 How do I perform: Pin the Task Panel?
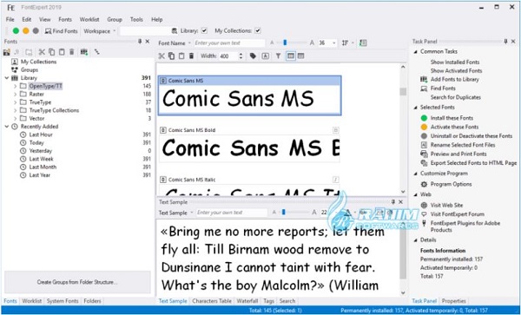505,42
